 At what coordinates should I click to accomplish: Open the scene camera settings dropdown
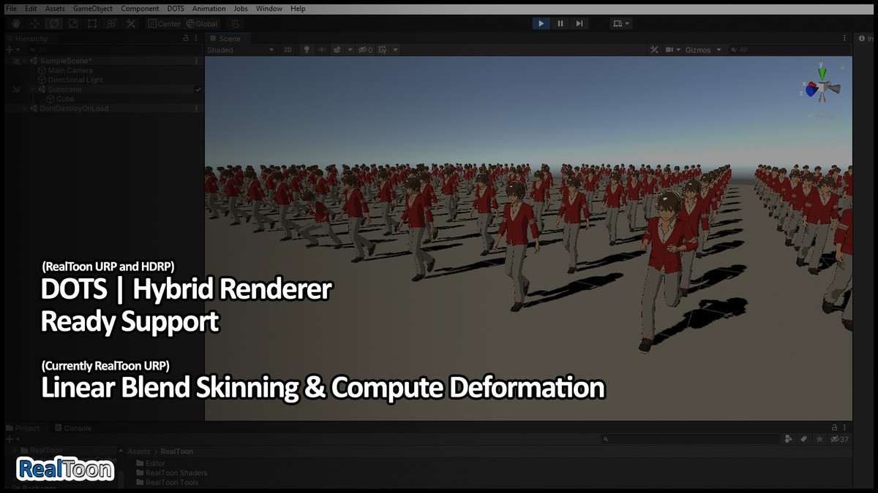[672, 50]
